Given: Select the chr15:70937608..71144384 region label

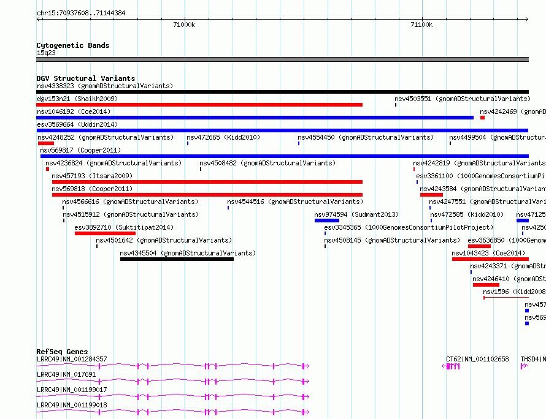Looking at the screenshot, I should coord(81,13).
